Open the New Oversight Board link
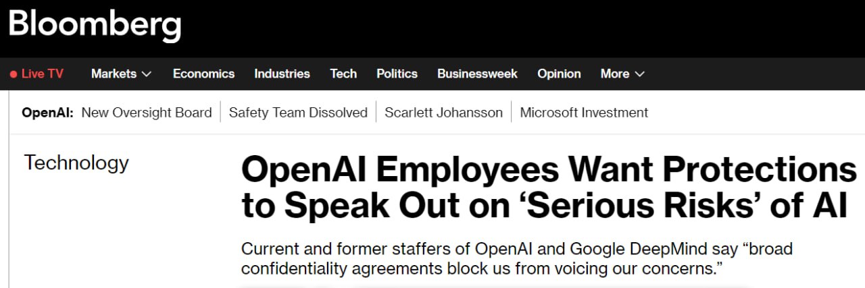 [147, 113]
